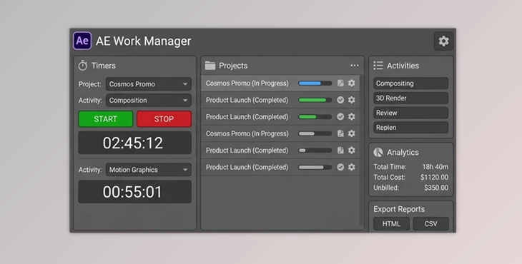Open settings with the top-right gear icon
The image size is (522, 264).
coord(443,41)
